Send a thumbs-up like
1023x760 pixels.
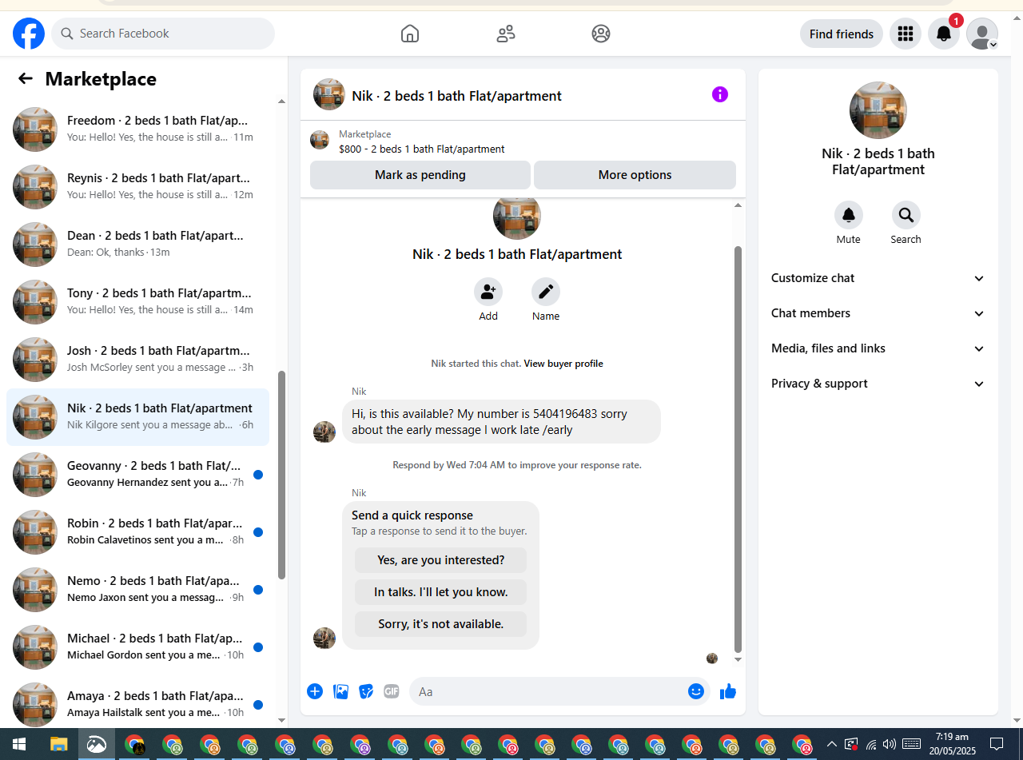pos(728,691)
